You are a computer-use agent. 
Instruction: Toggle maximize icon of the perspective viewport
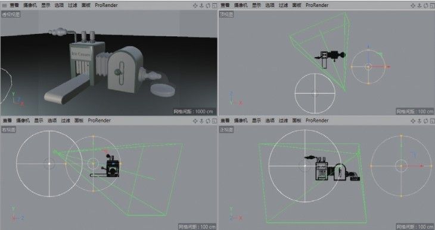pos(215,5)
